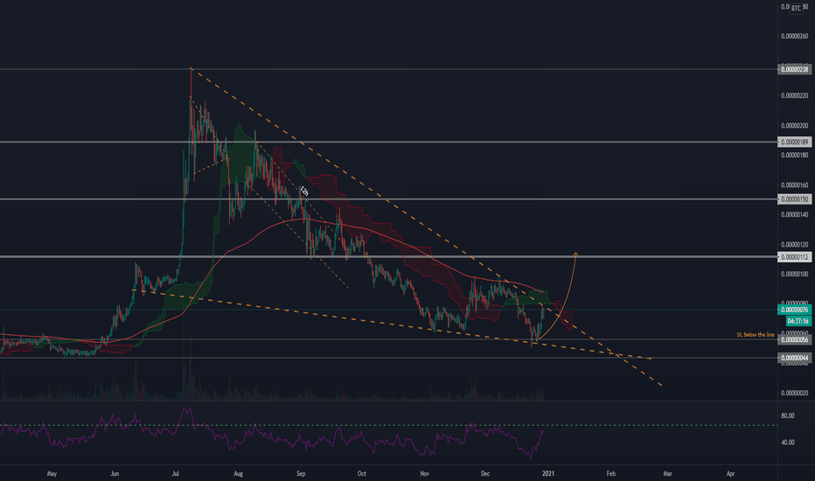
Task: Click the 2021 label on time axis
Action: click(x=548, y=474)
